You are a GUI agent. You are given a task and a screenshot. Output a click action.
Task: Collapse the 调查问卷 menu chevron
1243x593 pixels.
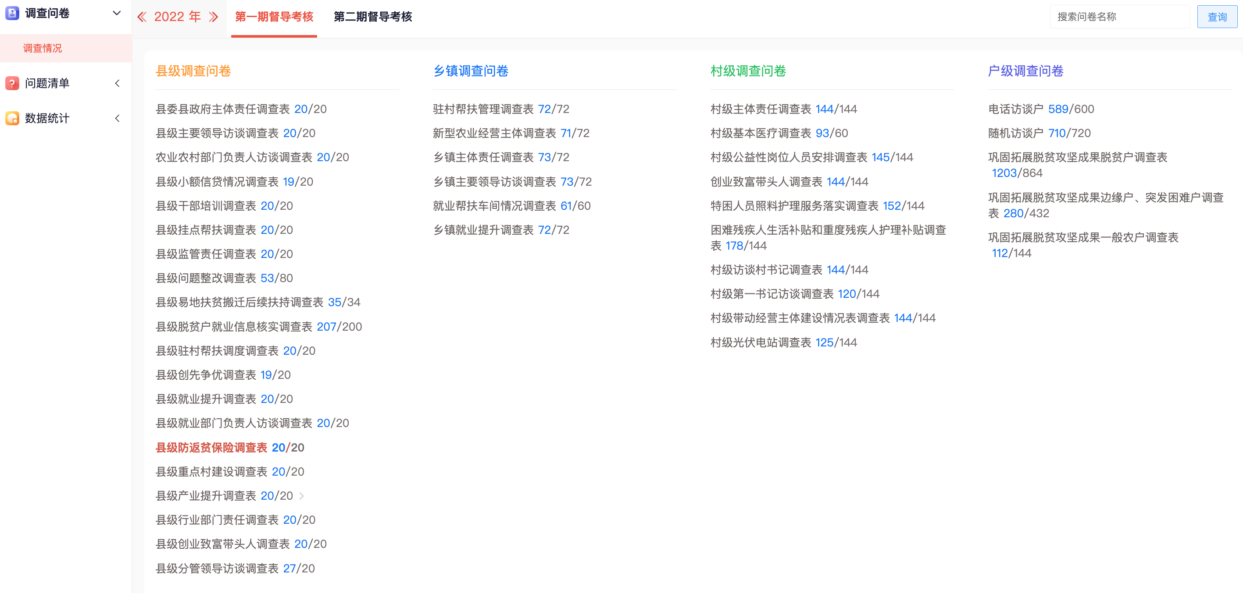tap(116, 13)
